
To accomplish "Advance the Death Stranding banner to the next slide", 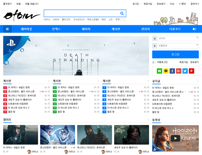I will [x=138, y=56].
